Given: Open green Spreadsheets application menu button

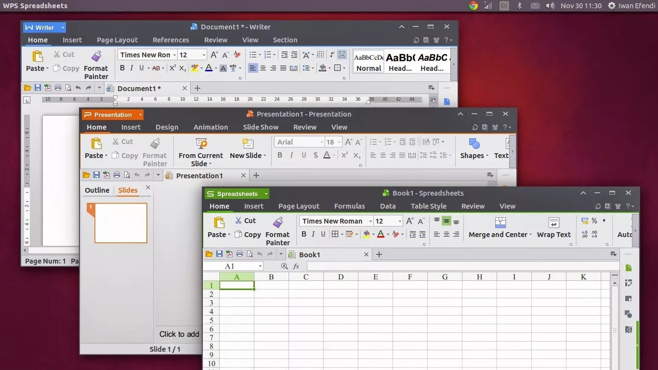Looking at the screenshot, I should (x=237, y=194).
